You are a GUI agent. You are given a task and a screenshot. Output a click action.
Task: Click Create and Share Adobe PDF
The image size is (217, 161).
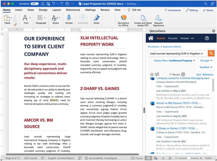click(x=143, y=20)
